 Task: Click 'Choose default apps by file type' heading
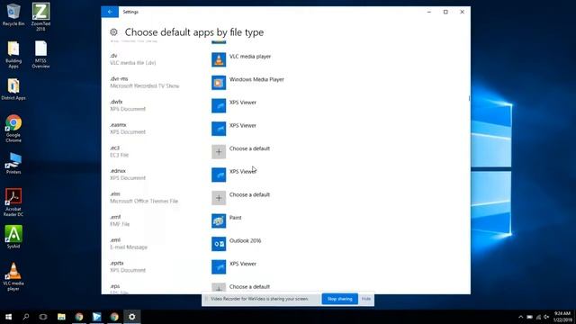tap(194, 32)
